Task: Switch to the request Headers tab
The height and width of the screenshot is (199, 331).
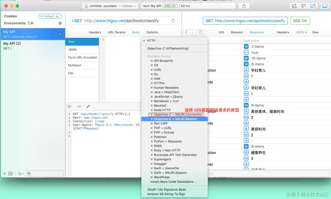Action: (95, 32)
